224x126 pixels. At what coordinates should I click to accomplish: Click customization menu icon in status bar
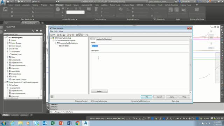coord(222,118)
